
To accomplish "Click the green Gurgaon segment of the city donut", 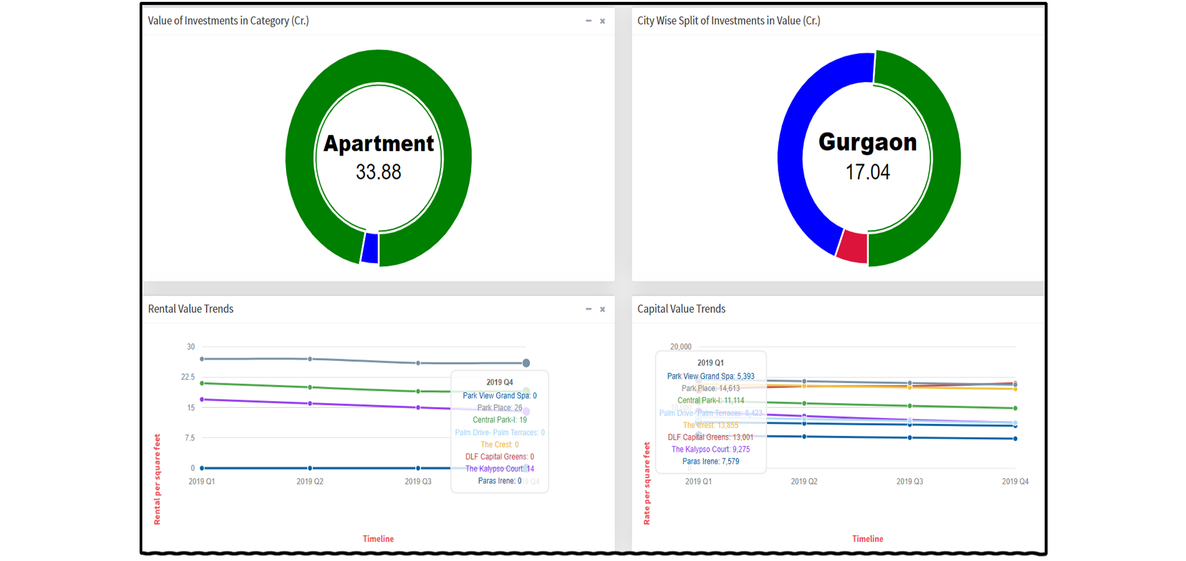I will pyautogui.click(x=945, y=158).
